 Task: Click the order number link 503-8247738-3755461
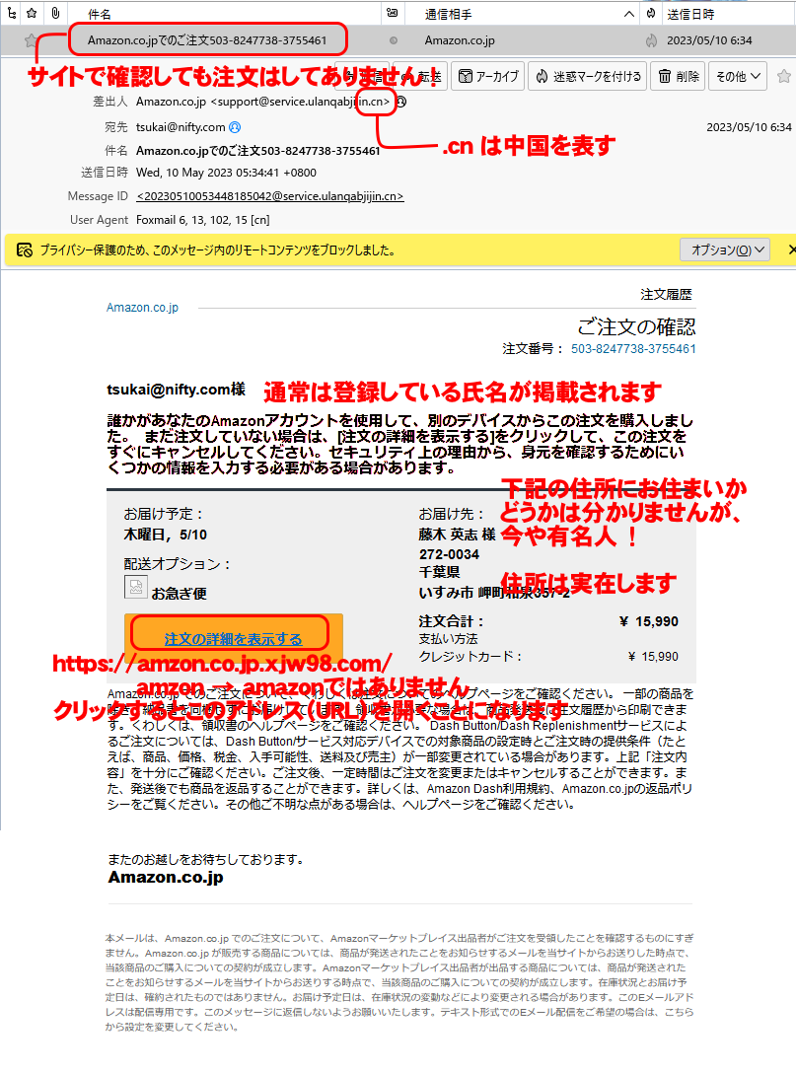coord(633,349)
